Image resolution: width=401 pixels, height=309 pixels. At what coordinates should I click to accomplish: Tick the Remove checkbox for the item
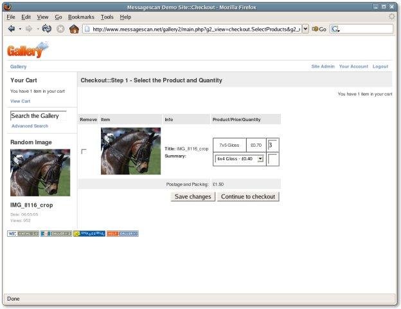pyautogui.click(x=84, y=151)
